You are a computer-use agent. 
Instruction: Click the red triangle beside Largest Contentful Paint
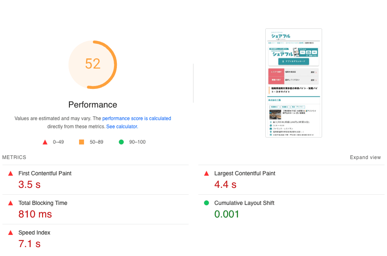206,174
